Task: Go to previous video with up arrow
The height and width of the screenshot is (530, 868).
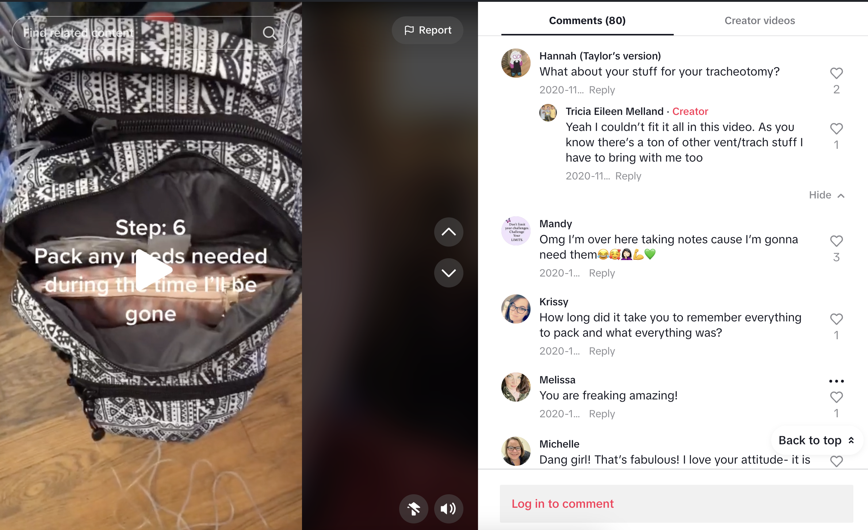Action: coord(448,232)
